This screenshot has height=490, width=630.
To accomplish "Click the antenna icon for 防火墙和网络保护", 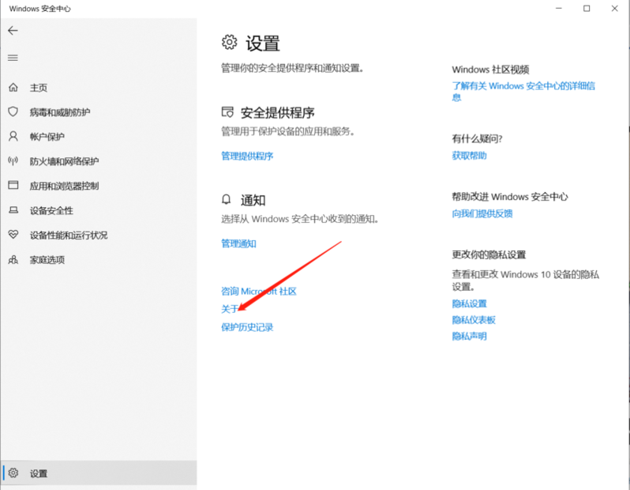I will click(13, 161).
